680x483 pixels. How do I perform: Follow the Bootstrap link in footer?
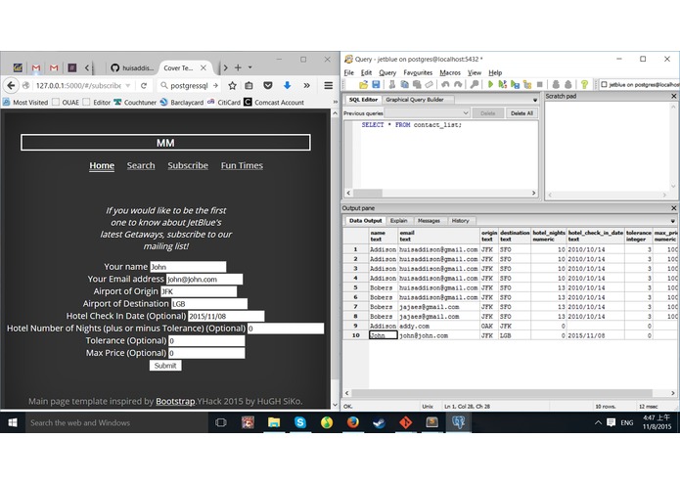[x=175, y=402]
